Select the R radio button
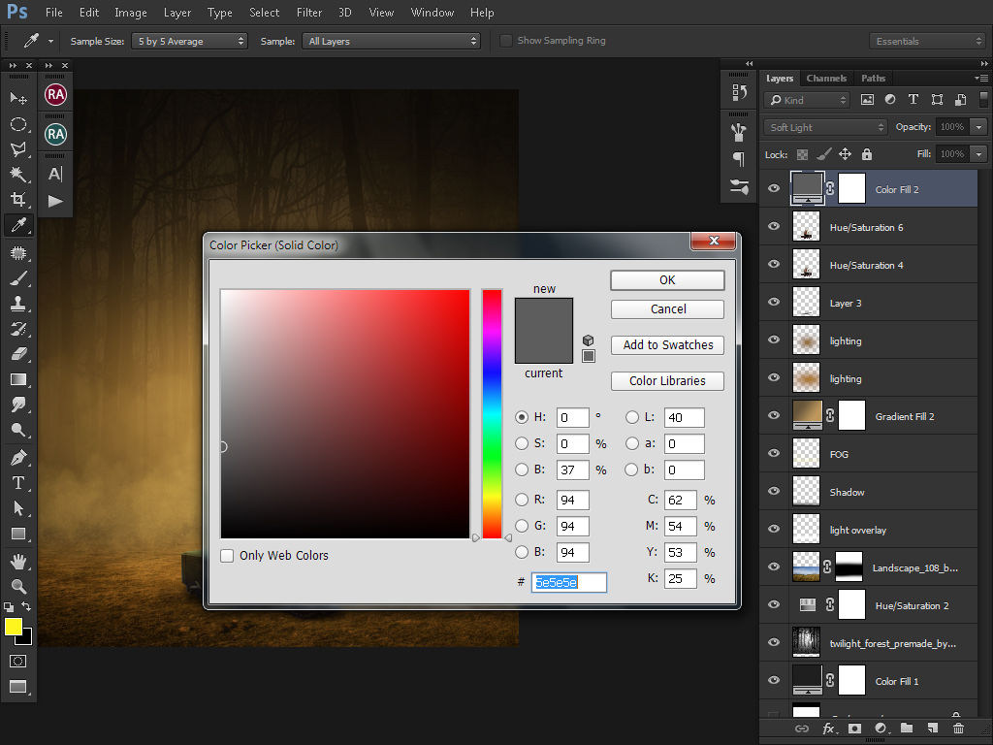 (522, 501)
